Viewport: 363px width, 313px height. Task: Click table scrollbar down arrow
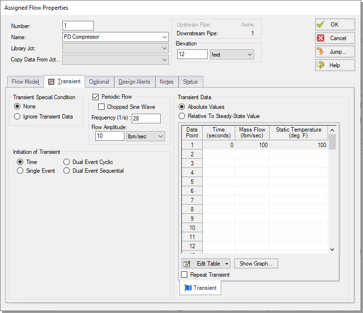[x=332, y=249]
